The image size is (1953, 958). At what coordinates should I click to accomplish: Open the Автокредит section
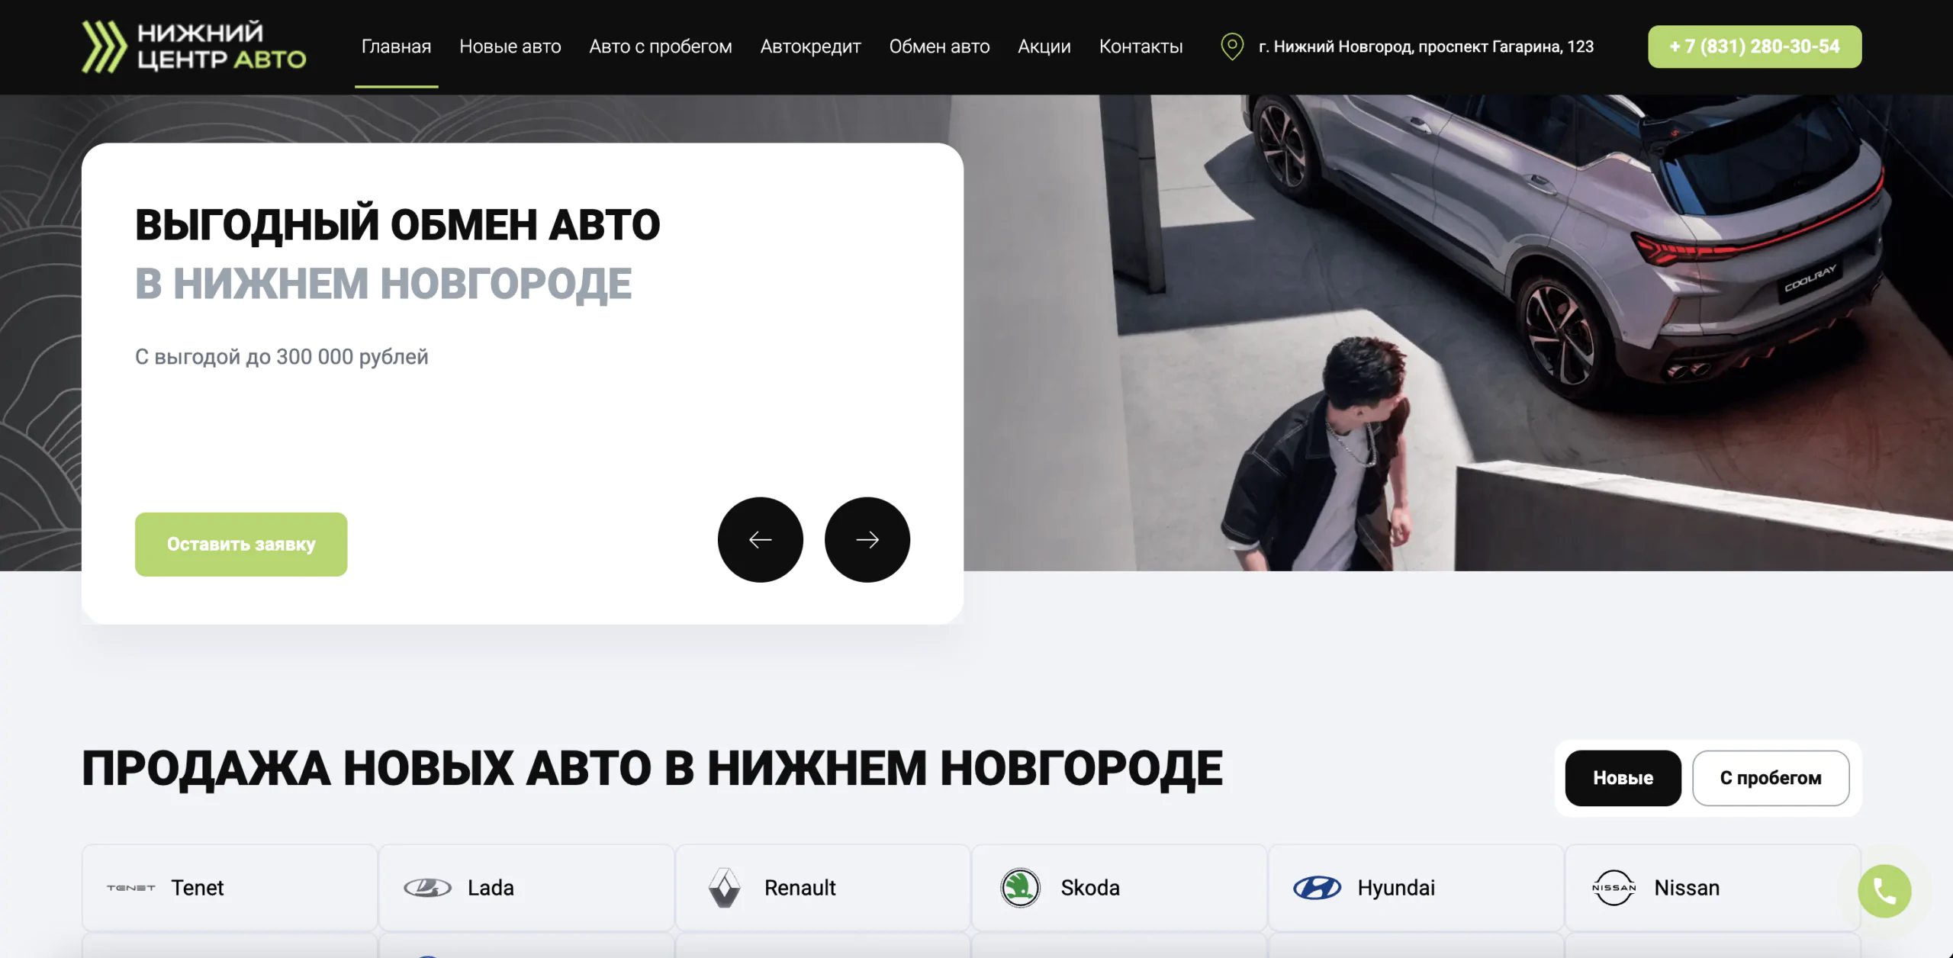tap(810, 47)
